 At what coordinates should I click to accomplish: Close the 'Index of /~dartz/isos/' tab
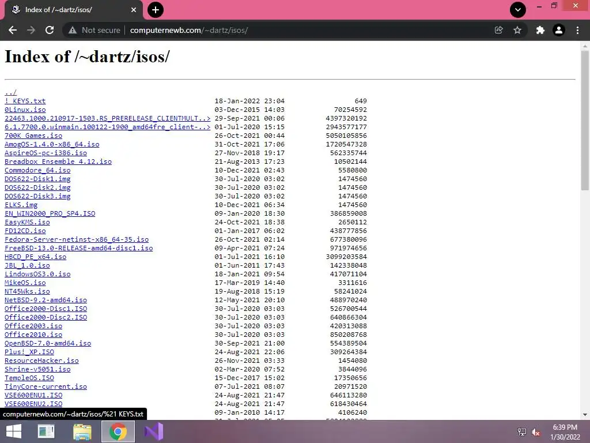pos(134,10)
